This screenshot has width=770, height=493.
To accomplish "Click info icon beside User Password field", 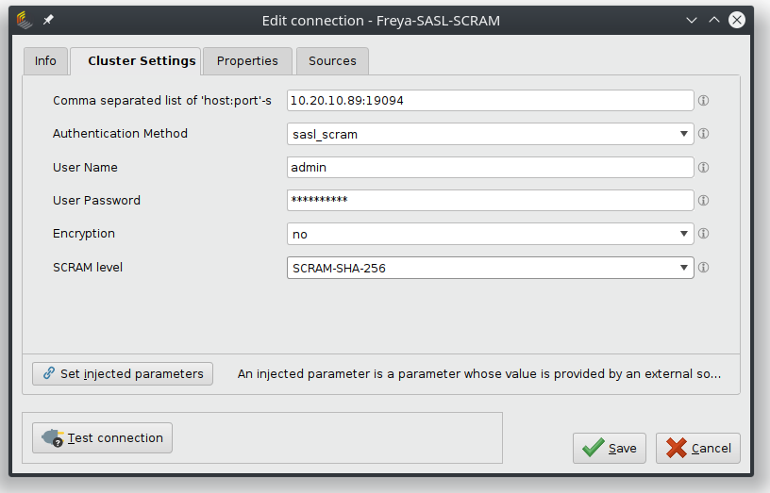I will tap(703, 201).
